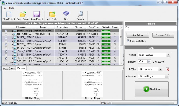The width and height of the screenshot is (179, 106).
Task: Check the $RR754M7.jpg row 2 checkbox
Action: pos(6,34)
